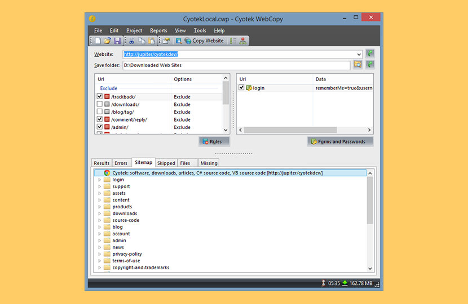Open project properties toolbar icon
The height and width of the screenshot is (304, 468).
(x=166, y=41)
